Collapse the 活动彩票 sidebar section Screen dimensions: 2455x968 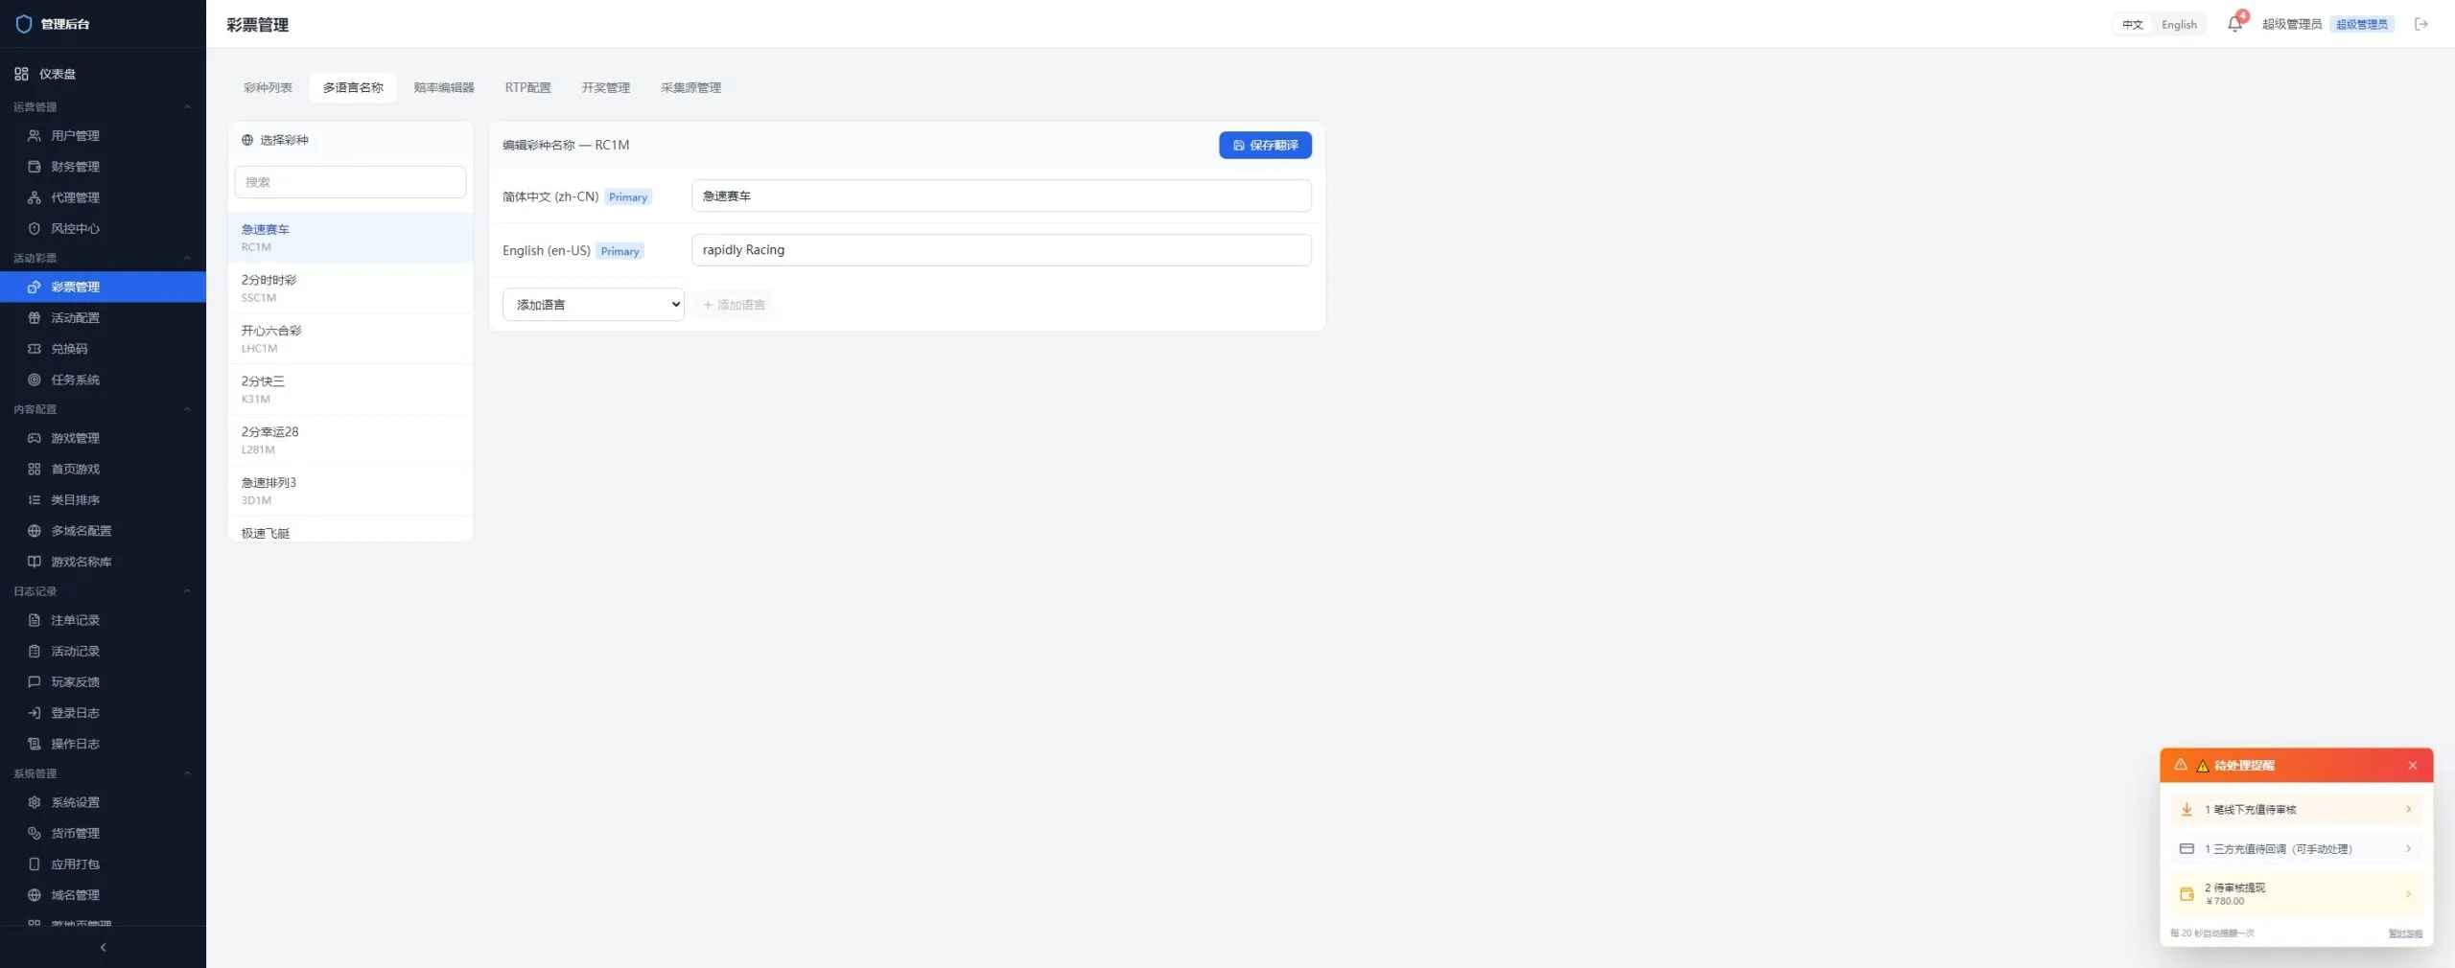click(x=187, y=258)
